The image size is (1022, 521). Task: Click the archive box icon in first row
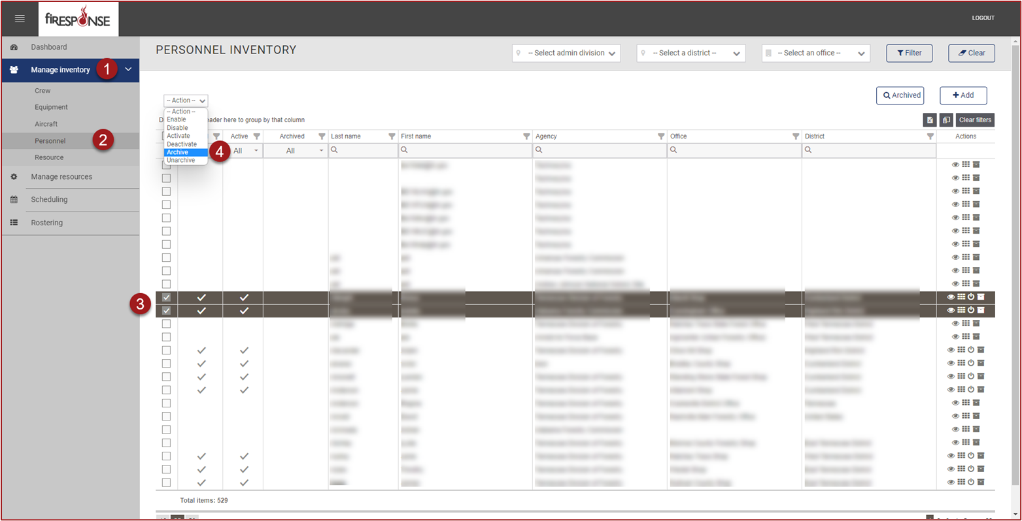976,165
